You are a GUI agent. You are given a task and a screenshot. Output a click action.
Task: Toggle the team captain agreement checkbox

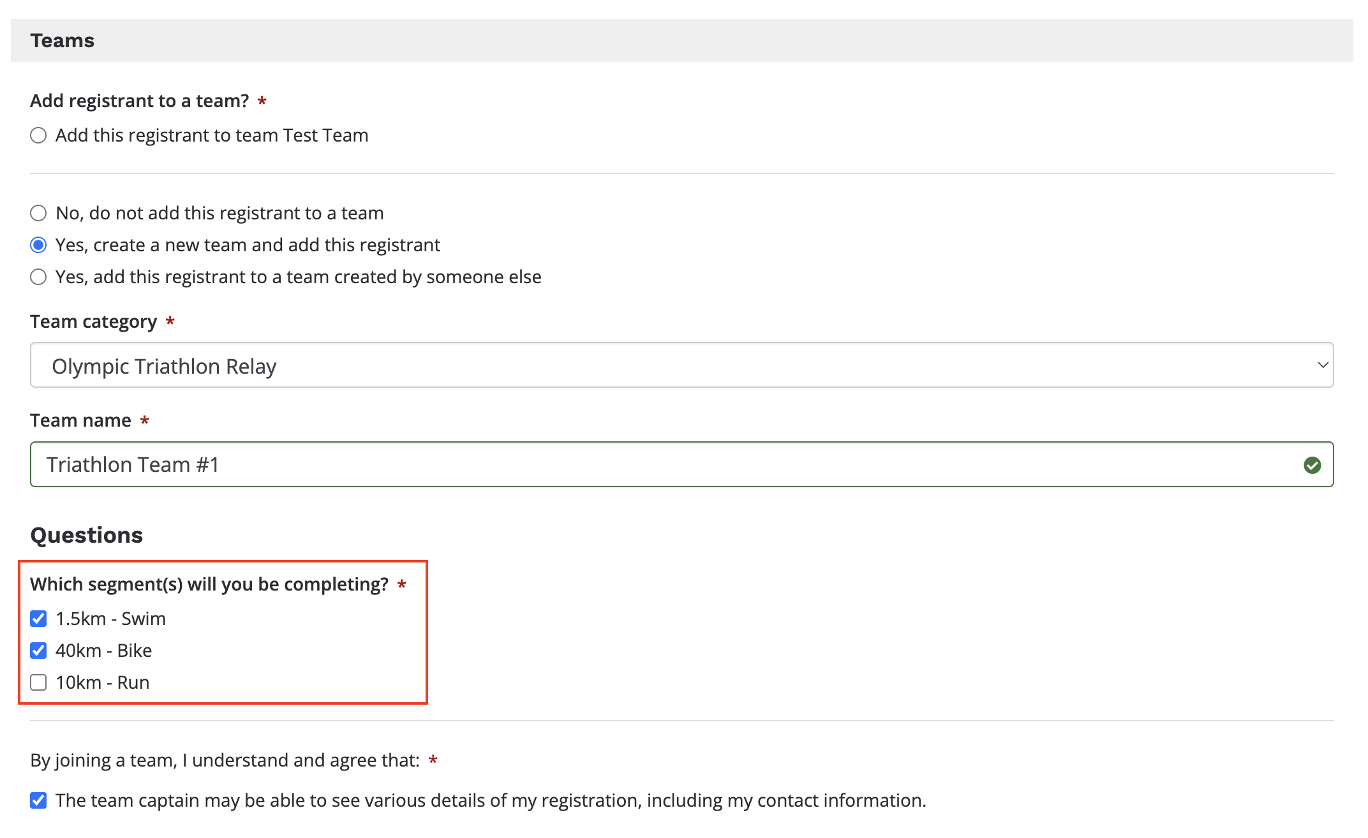click(x=38, y=800)
